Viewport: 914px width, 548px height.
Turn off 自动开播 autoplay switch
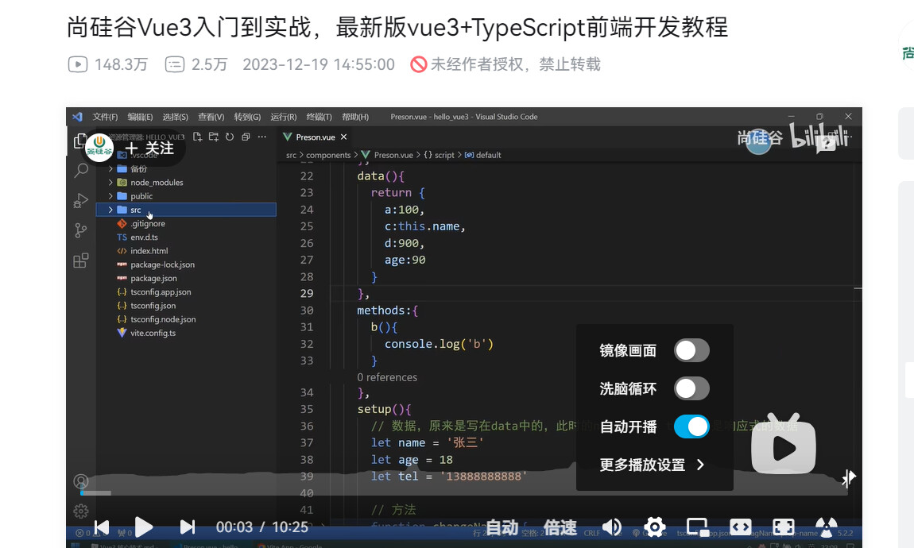click(691, 426)
